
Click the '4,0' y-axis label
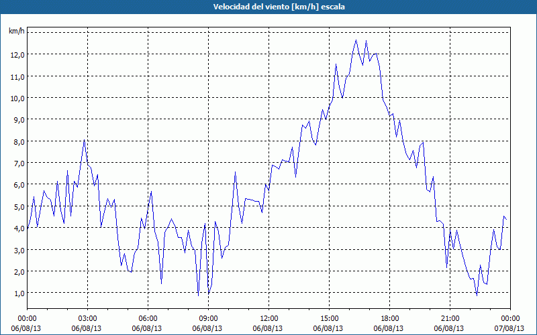19,228
